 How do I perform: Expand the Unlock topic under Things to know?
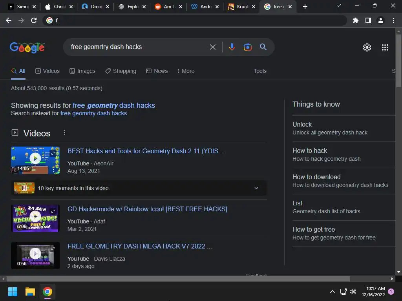344,128
